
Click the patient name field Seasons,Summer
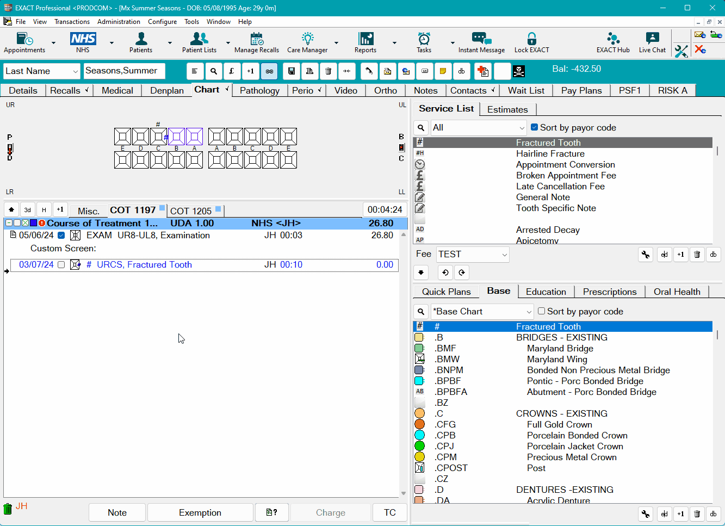tap(124, 71)
